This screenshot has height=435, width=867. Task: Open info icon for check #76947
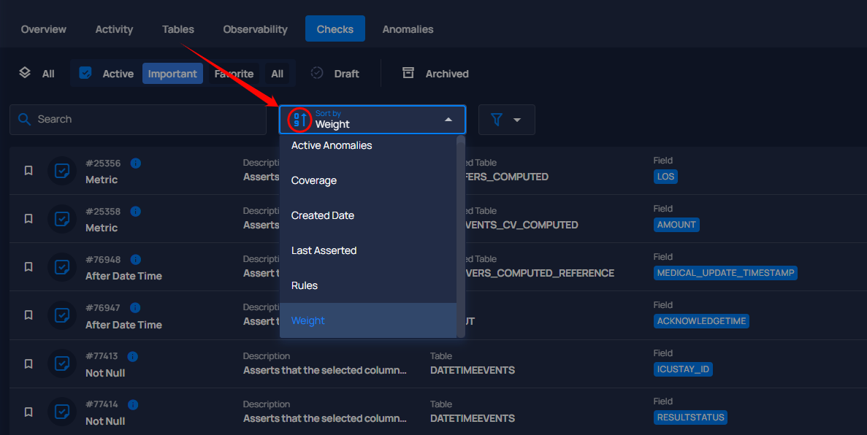pos(135,308)
